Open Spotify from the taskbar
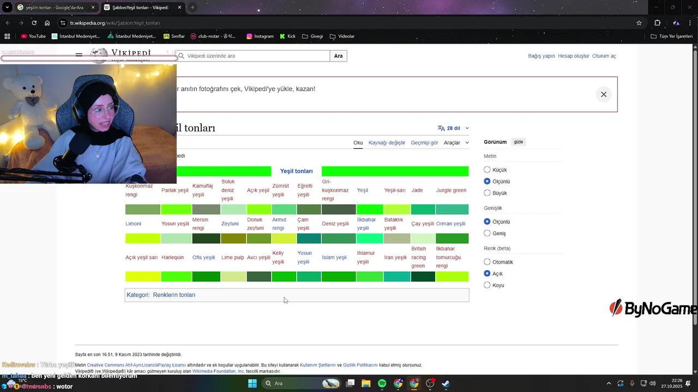 pyautogui.click(x=382, y=383)
